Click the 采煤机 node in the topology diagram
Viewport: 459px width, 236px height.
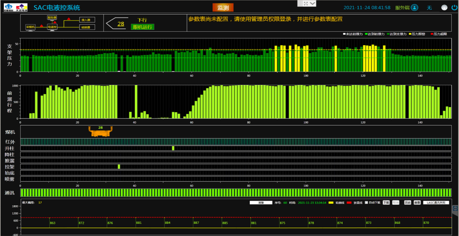click(30, 27)
